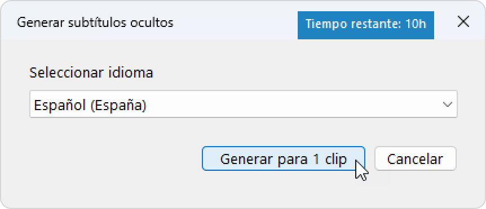The width and height of the screenshot is (486, 209).
Task: Exit the dialog via the top-right X
Action: coord(463,22)
